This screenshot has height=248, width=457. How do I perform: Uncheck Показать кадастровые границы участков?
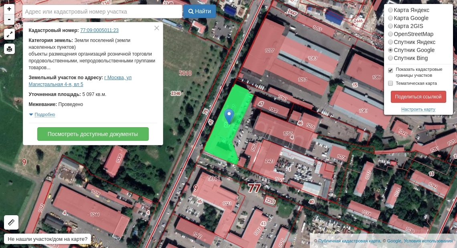pos(390,70)
